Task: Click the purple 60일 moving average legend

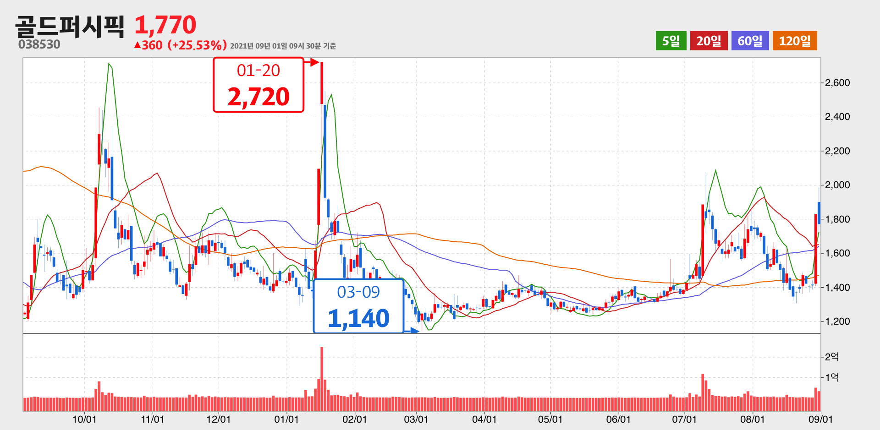Action: [750, 41]
